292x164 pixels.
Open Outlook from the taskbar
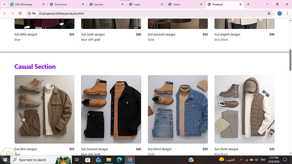click(98, 160)
